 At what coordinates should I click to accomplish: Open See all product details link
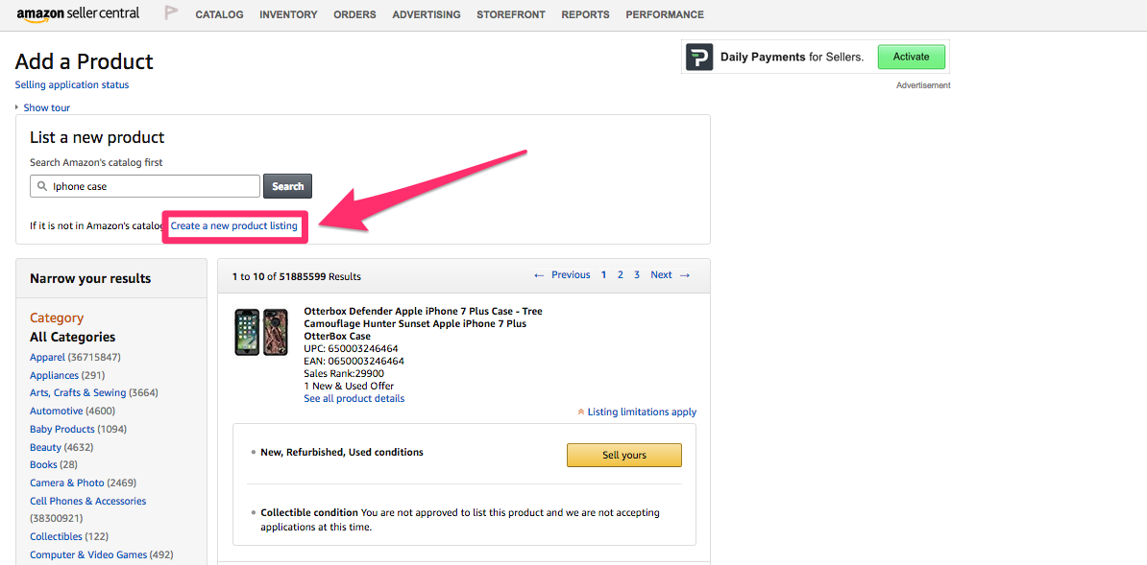(x=354, y=398)
